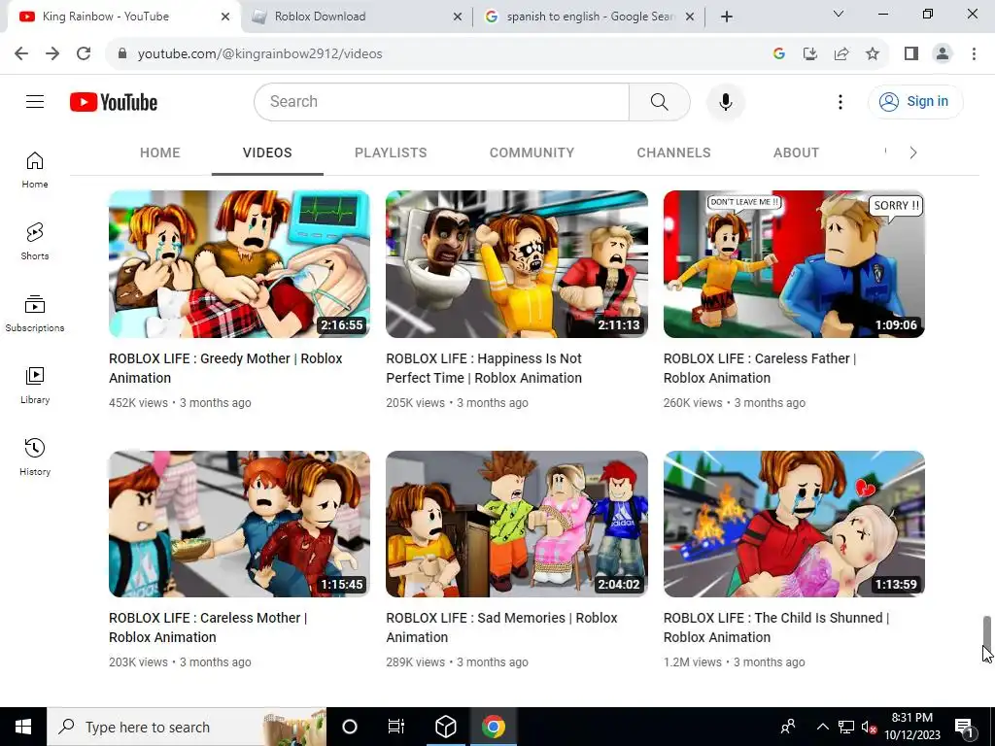Open the Windows Start menu
Screen dimensions: 995x746
click(x=23, y=727)
